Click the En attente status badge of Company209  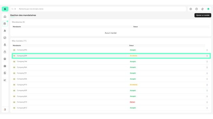pos(134,56)
